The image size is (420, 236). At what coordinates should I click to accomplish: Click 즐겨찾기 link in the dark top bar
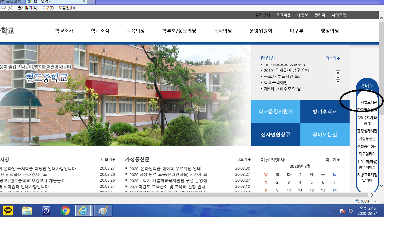tap(263, 15)
